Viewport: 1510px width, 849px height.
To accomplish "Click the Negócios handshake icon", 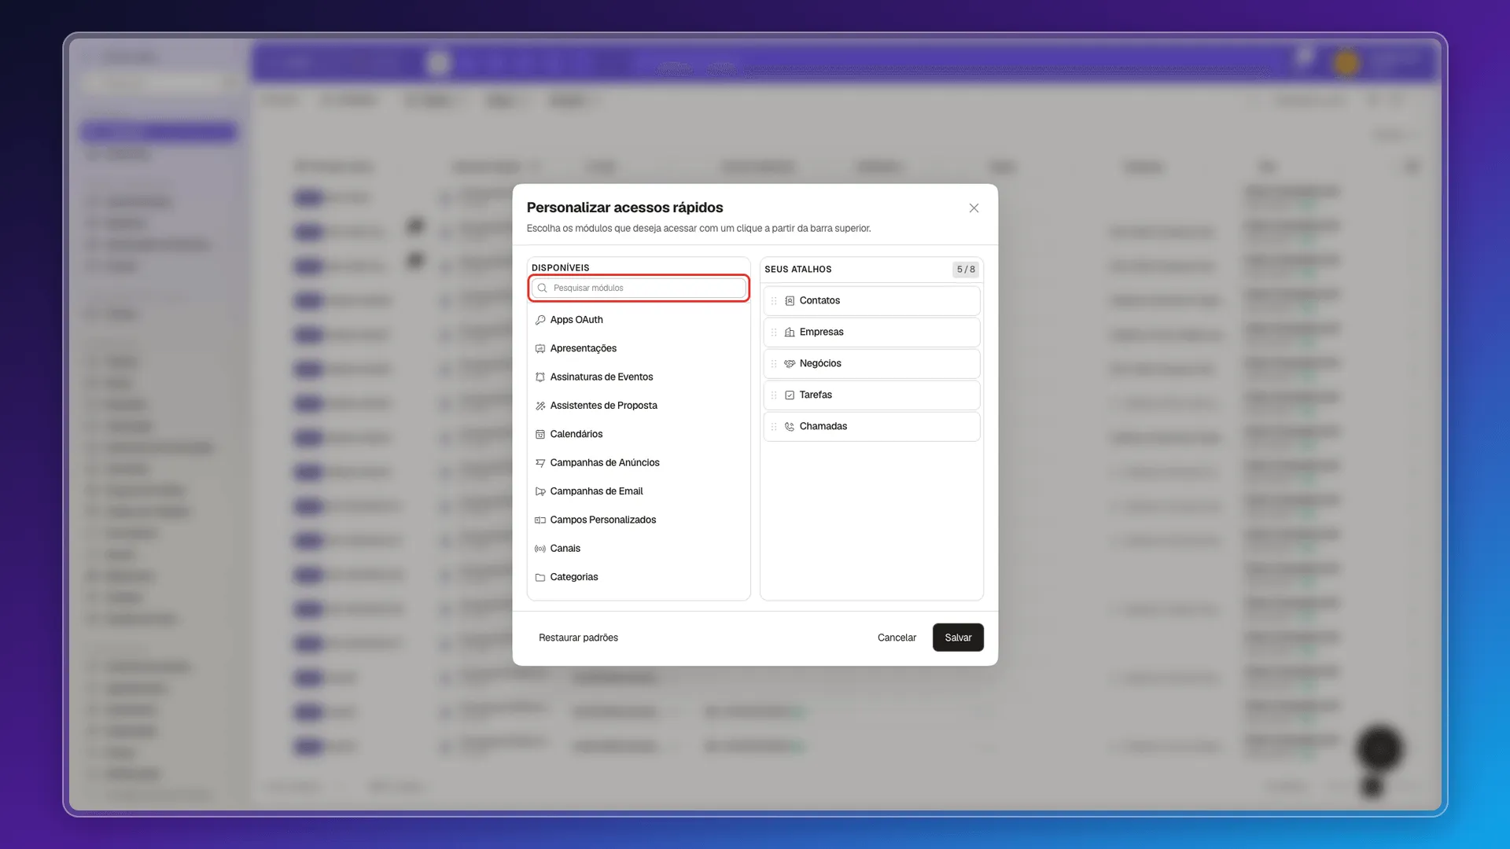I will pos(790,363).
